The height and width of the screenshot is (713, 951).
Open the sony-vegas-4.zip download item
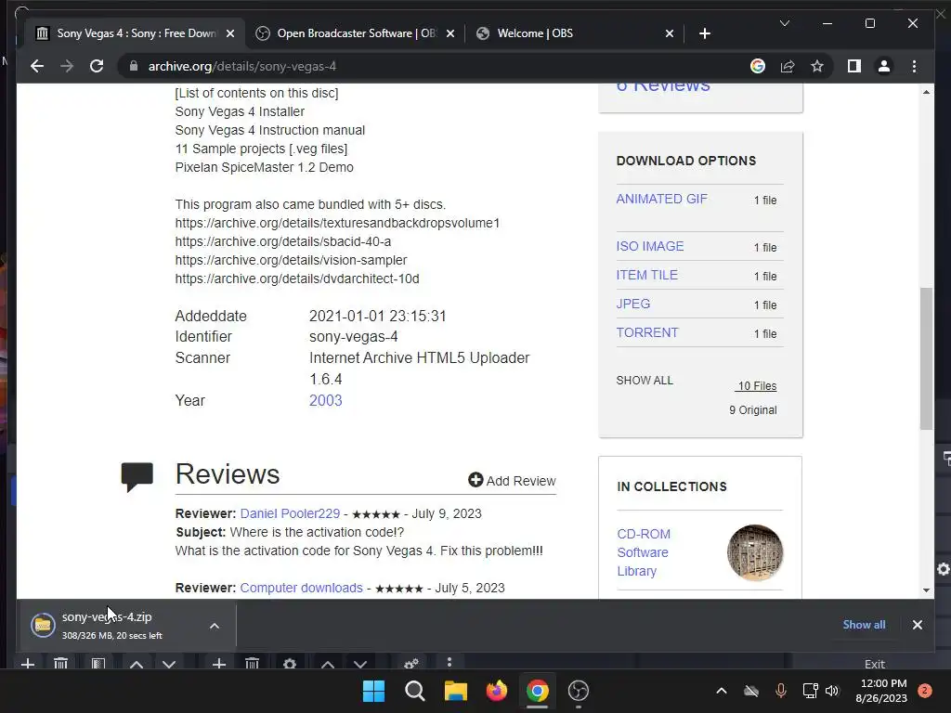112,626
